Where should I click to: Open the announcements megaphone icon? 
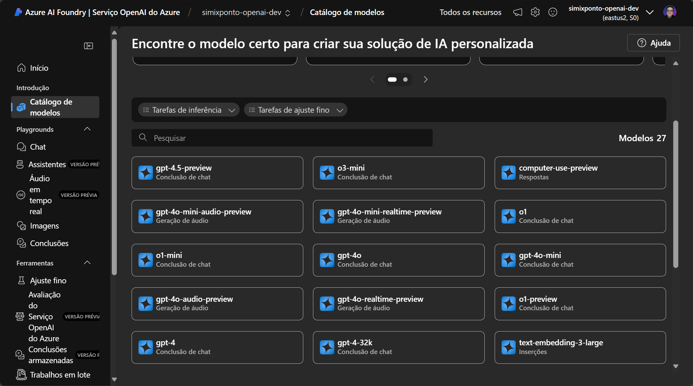(518, 12)
